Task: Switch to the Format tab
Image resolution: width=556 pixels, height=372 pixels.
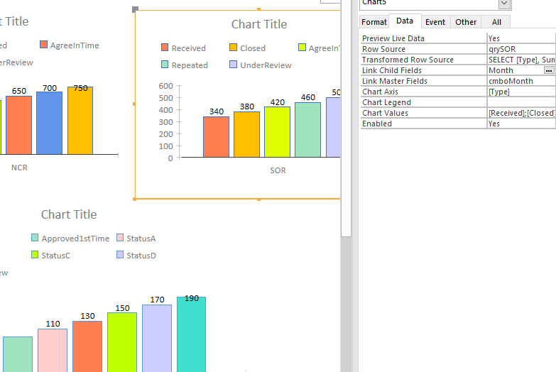Action: click(x=374, y=22)
